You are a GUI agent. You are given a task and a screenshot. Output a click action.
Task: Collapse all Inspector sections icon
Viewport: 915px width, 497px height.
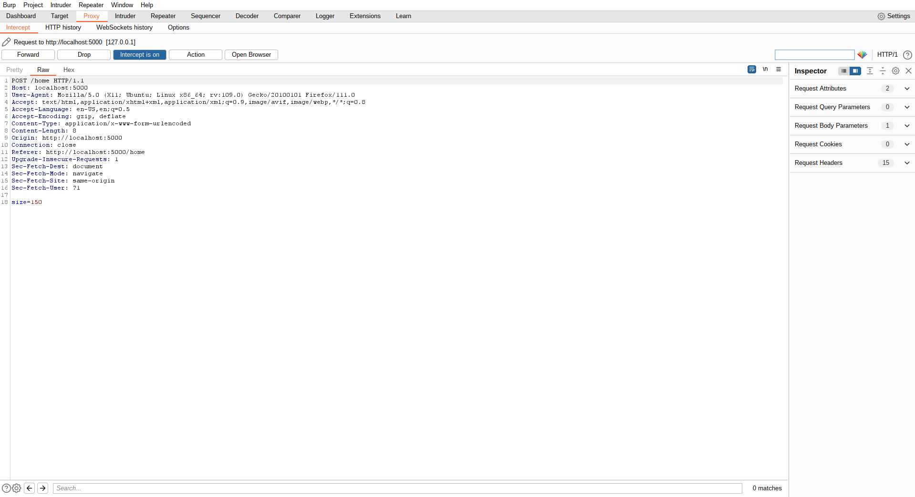(883, 71)
